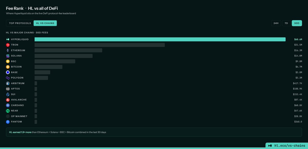The width and height of the screenshot is (308, 149).
Task: Click the Near green icon
Action: 8,111
